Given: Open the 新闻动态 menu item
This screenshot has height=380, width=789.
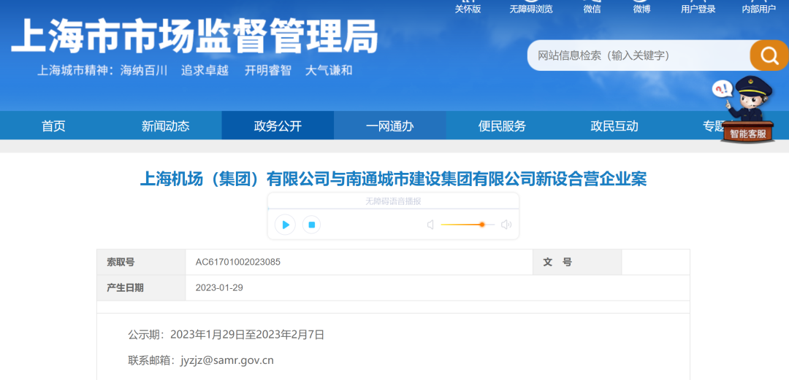Looking at the screenshot, I should point(165,126).
